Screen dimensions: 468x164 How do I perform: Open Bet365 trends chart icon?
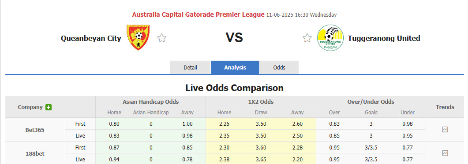point(445,129)
